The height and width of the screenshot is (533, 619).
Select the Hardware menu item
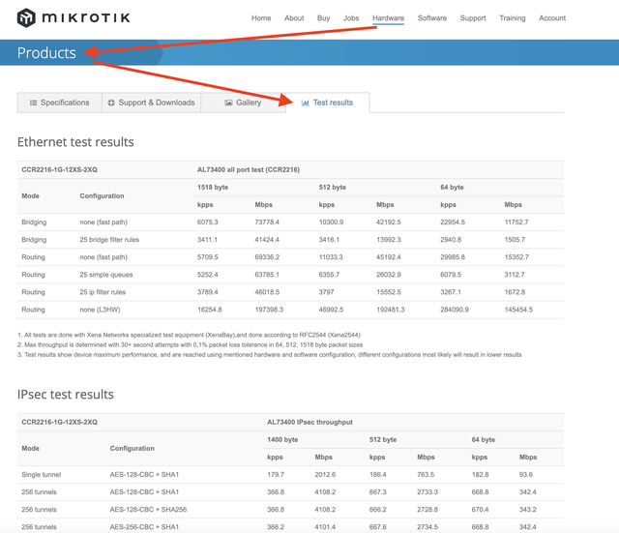(388, 18)
